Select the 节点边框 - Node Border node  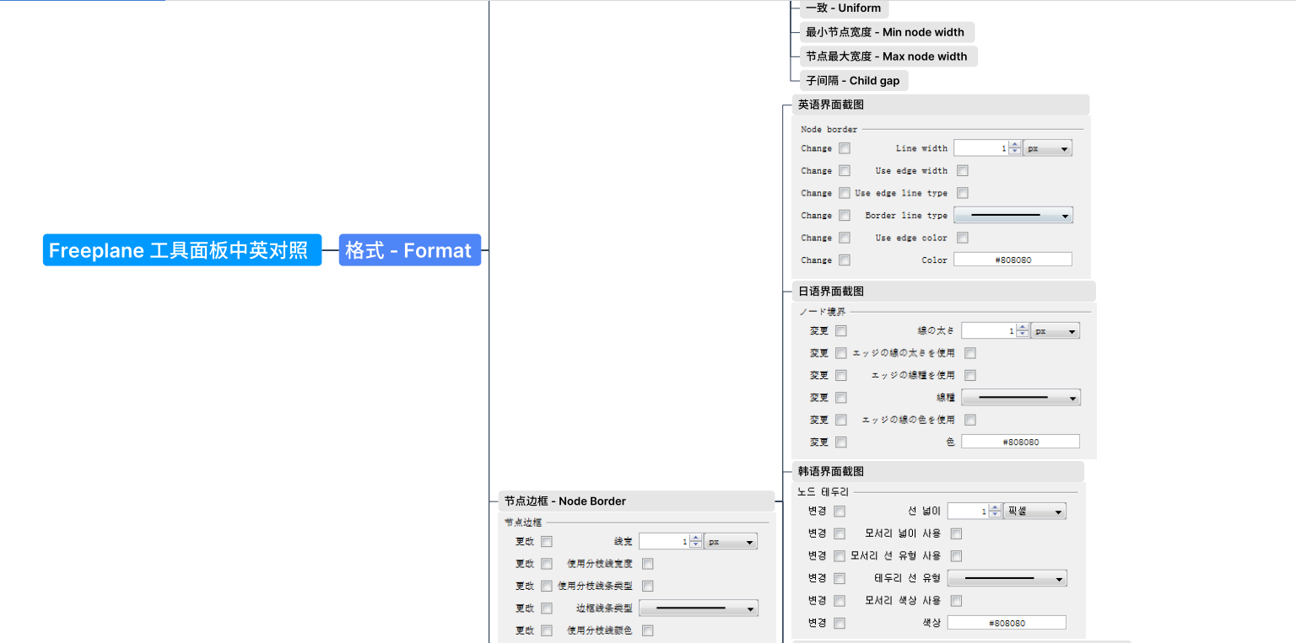(636, 501)
